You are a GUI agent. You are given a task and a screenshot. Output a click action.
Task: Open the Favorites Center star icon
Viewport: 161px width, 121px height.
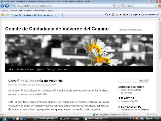(3, 15)
